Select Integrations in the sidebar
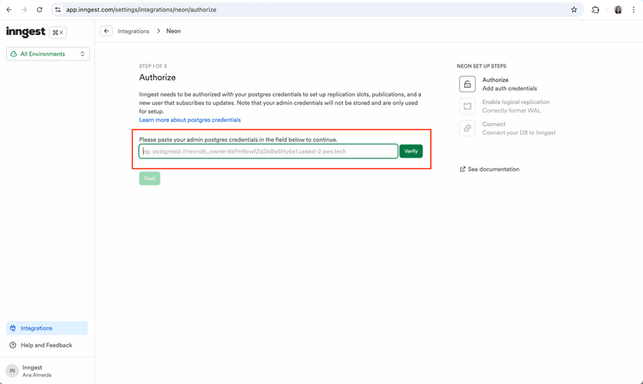The image size is (643, 384). [x=47, y=328]
